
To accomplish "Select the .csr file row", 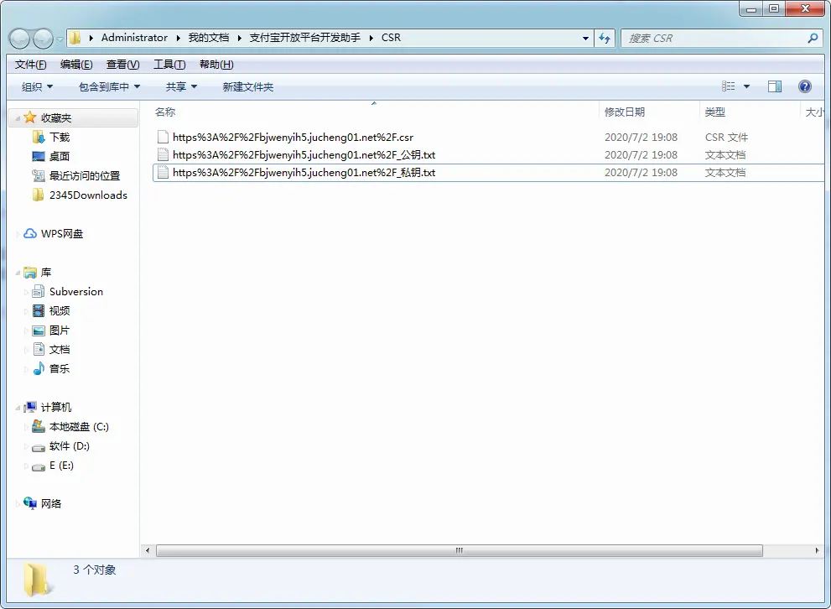I will coord(487,138).
